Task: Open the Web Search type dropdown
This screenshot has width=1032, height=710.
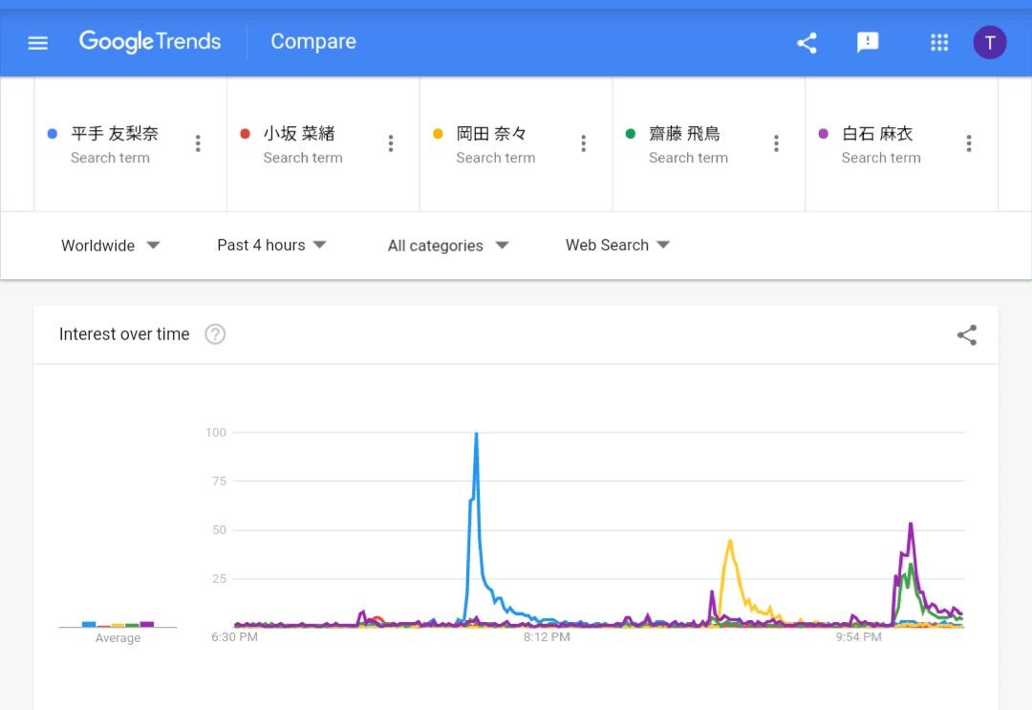Action: (617, 245)
